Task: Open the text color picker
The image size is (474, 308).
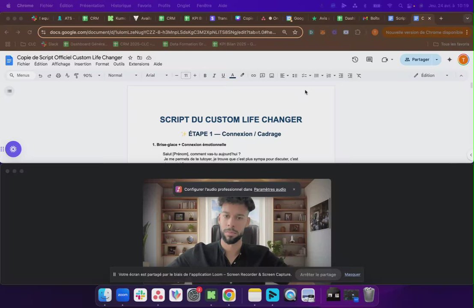Action: (233, 75)
